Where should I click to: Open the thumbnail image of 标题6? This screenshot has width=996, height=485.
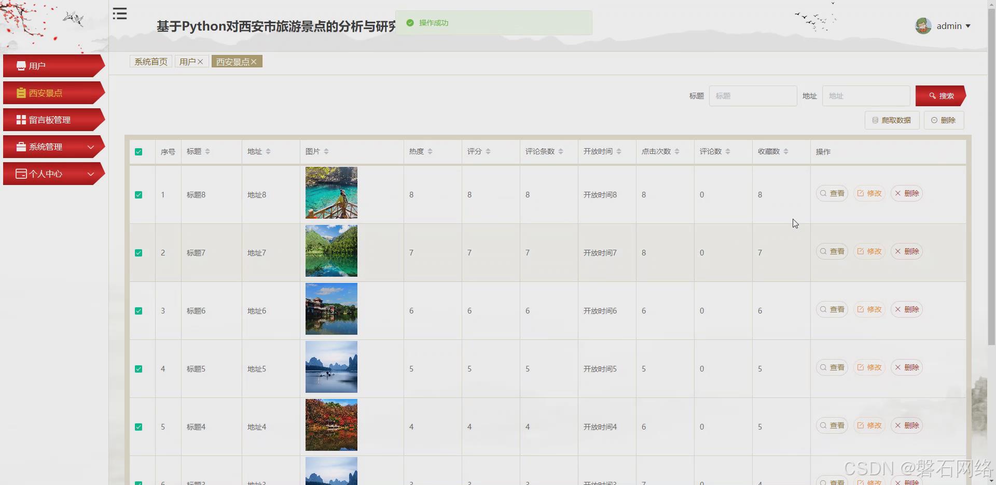[331, 309]
